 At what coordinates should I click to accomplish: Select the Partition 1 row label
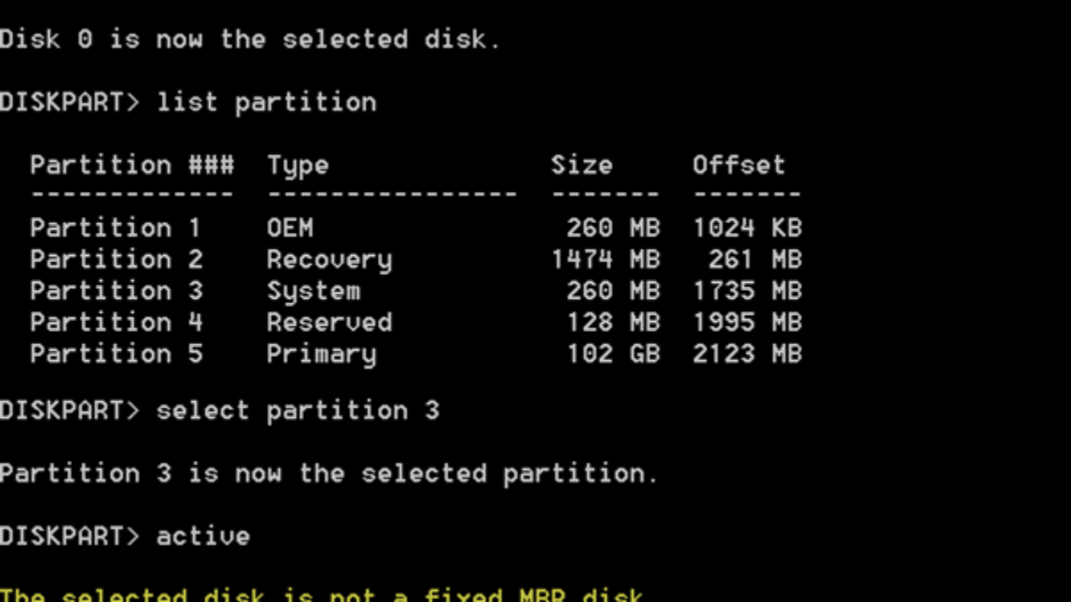click(116, 228)
